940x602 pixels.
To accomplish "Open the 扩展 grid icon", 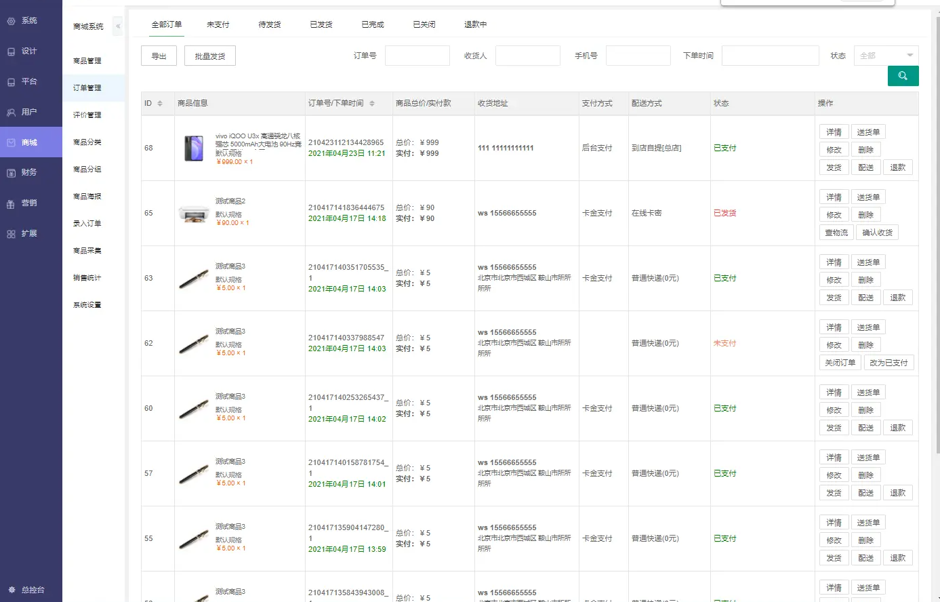I will click(x=11, y=234).
